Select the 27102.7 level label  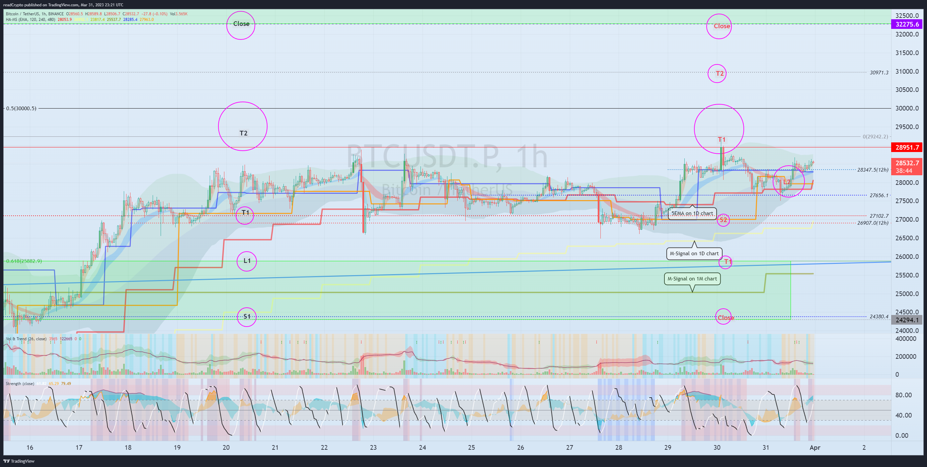coord(879,216)
